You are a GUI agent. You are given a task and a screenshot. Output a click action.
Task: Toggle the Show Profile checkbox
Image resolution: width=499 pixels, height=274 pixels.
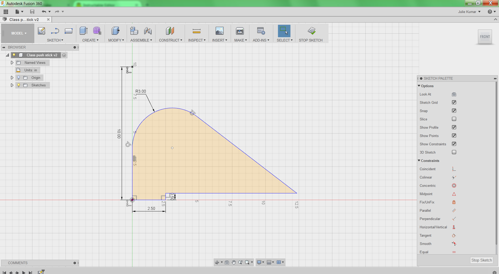click(x=454, y=127)
